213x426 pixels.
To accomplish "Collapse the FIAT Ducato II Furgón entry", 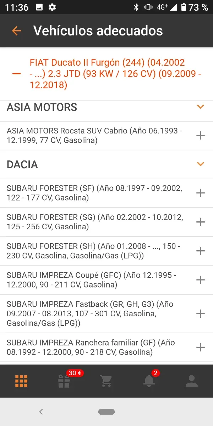I will click(16, 74).
